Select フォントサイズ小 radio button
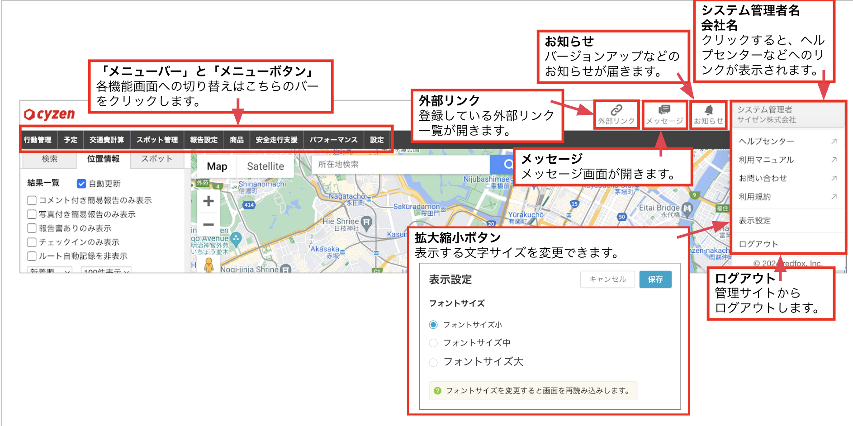The height and width of the screenshot is (426, 853). point(433,325)
